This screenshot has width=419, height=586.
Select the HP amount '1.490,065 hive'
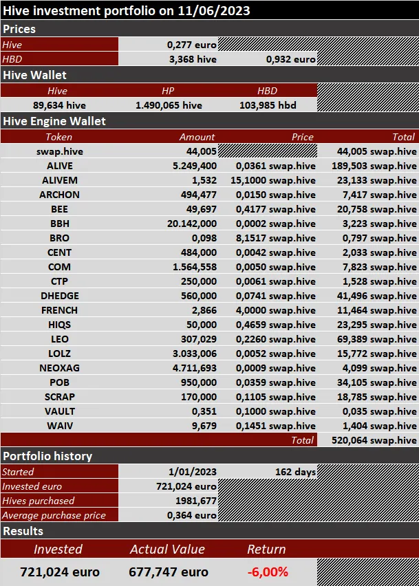(169, 105)
